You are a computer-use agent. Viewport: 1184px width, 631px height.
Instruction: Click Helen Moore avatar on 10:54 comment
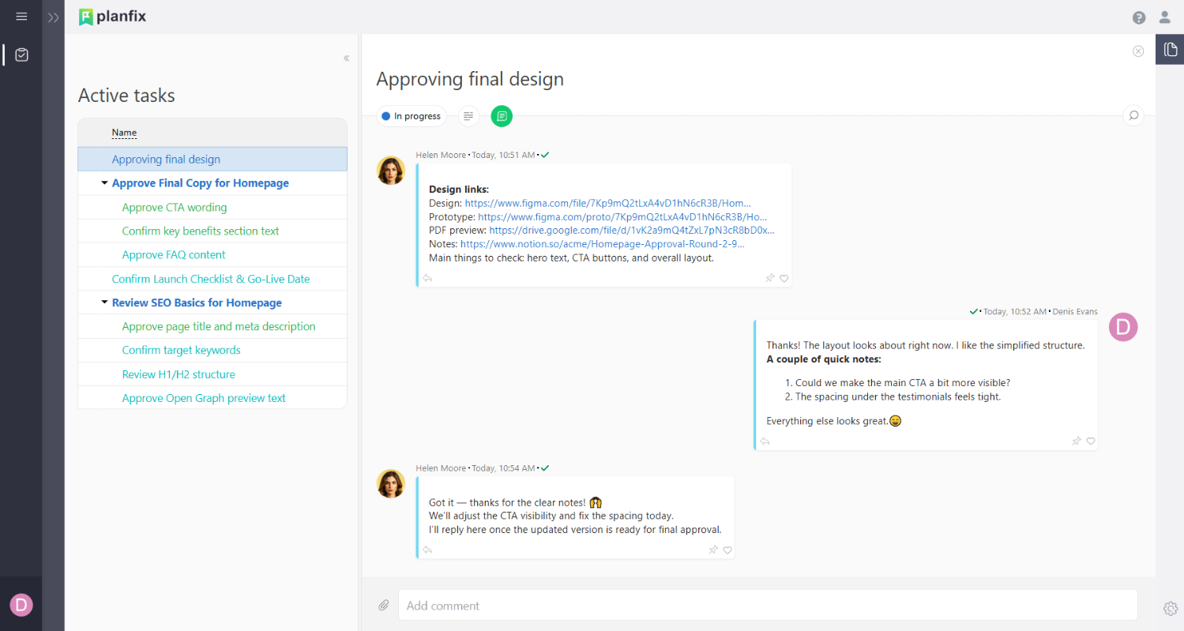click(x=391, y=483)
